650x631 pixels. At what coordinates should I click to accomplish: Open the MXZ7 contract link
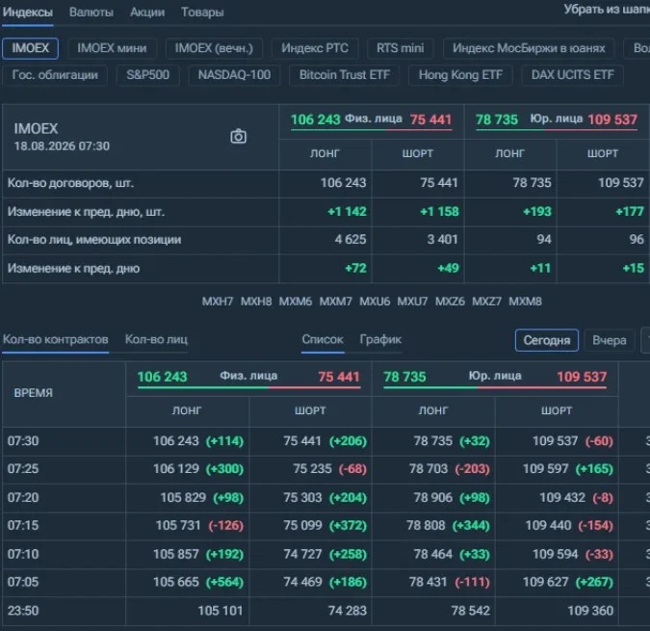tap(486, 302)
